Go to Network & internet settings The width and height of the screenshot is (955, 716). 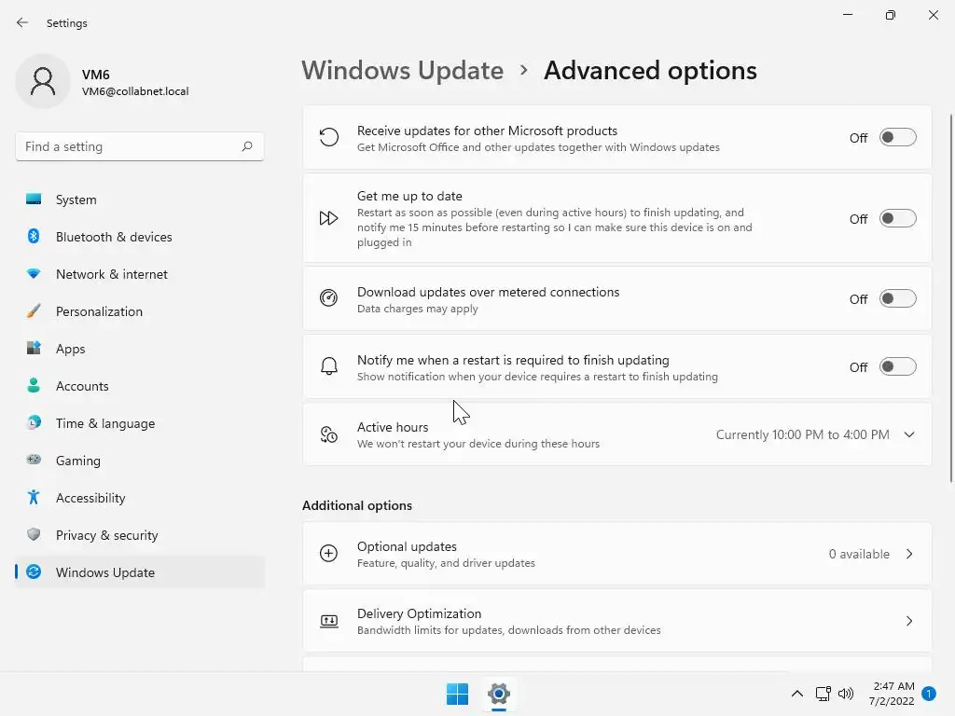click(x=140, y=274)
